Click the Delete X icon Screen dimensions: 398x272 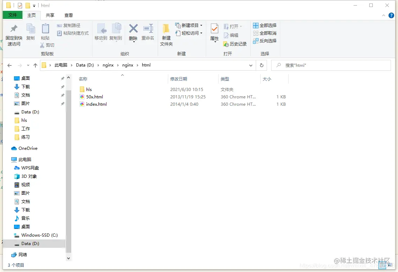[x=133, y=29]
